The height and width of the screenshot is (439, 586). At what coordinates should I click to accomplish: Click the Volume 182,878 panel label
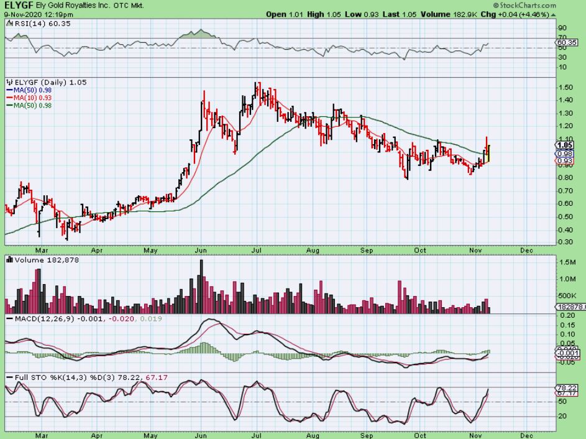[47, 260]
